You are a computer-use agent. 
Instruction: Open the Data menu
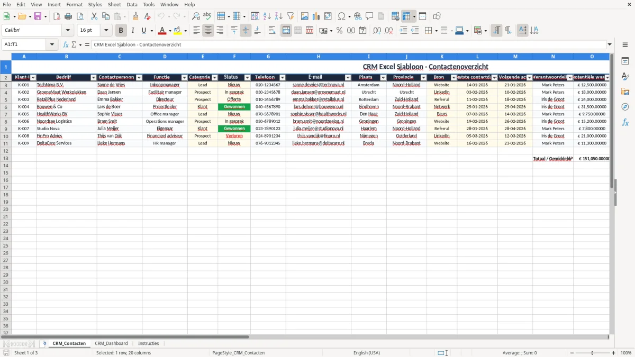click(x=132, y=4)
